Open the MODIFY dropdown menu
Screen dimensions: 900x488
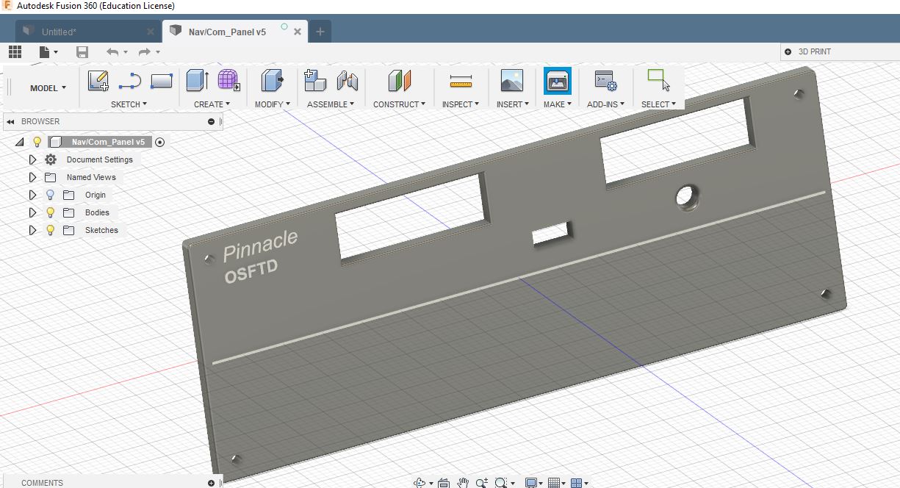[x=273, y=104]
